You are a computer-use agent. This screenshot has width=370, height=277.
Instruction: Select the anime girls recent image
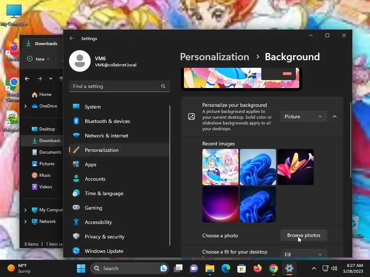click(x=220, y=167)
